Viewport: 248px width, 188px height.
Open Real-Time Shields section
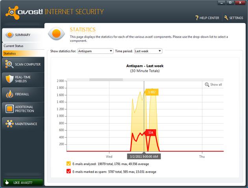tap(23, 79)
